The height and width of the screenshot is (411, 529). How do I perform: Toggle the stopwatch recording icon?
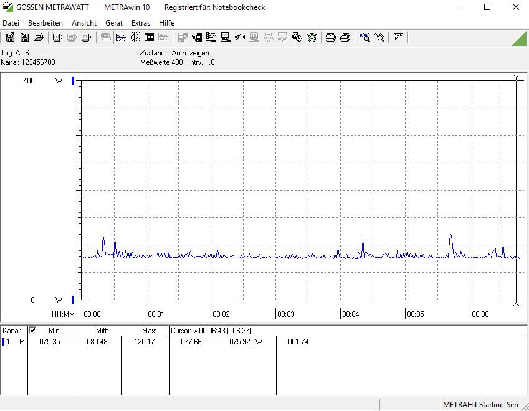pyautogui.click(x=312, y=37)
